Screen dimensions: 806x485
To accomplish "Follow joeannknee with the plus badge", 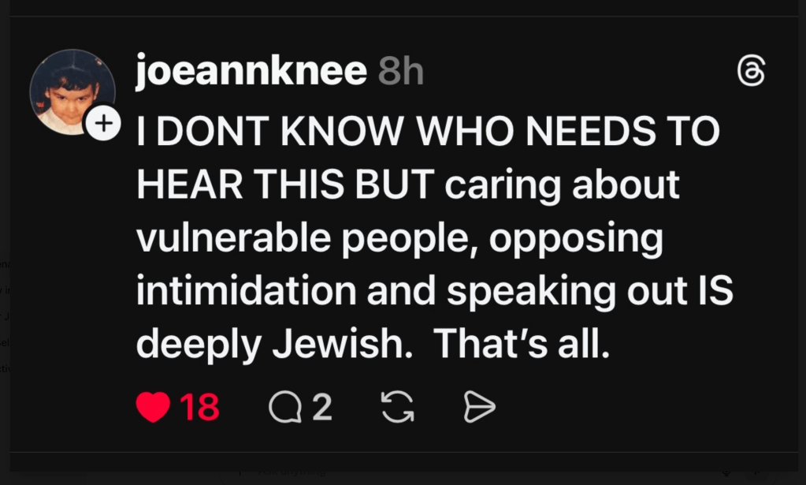I will pyautogui.click(x=103, y=123).
